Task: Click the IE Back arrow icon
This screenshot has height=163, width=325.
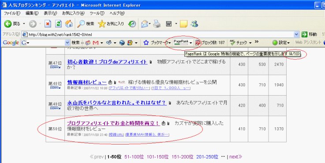Action: (x=7, y=24)
